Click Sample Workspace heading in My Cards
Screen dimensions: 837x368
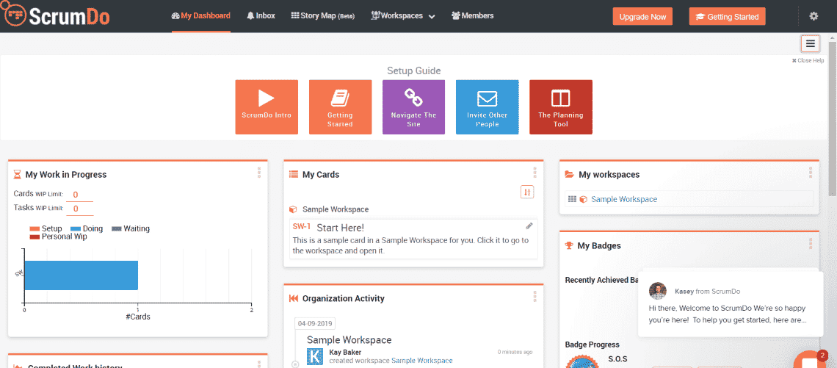coord(336,209)
